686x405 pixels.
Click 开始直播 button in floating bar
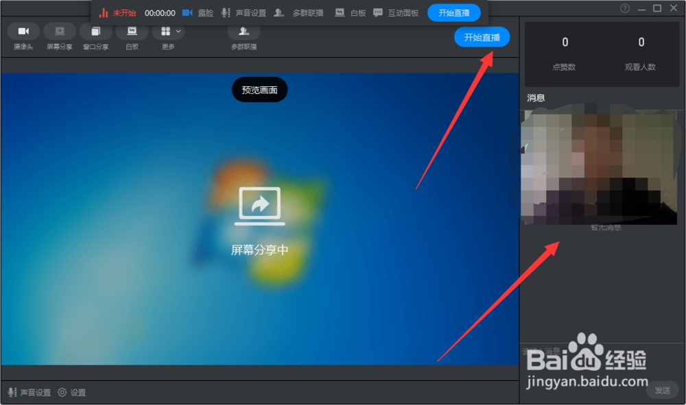tap(454, 13)
